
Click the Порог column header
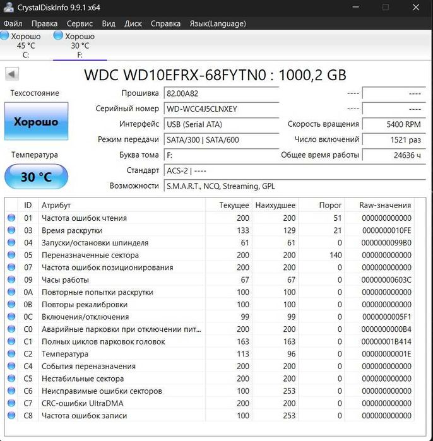click(x=321, y=205)
